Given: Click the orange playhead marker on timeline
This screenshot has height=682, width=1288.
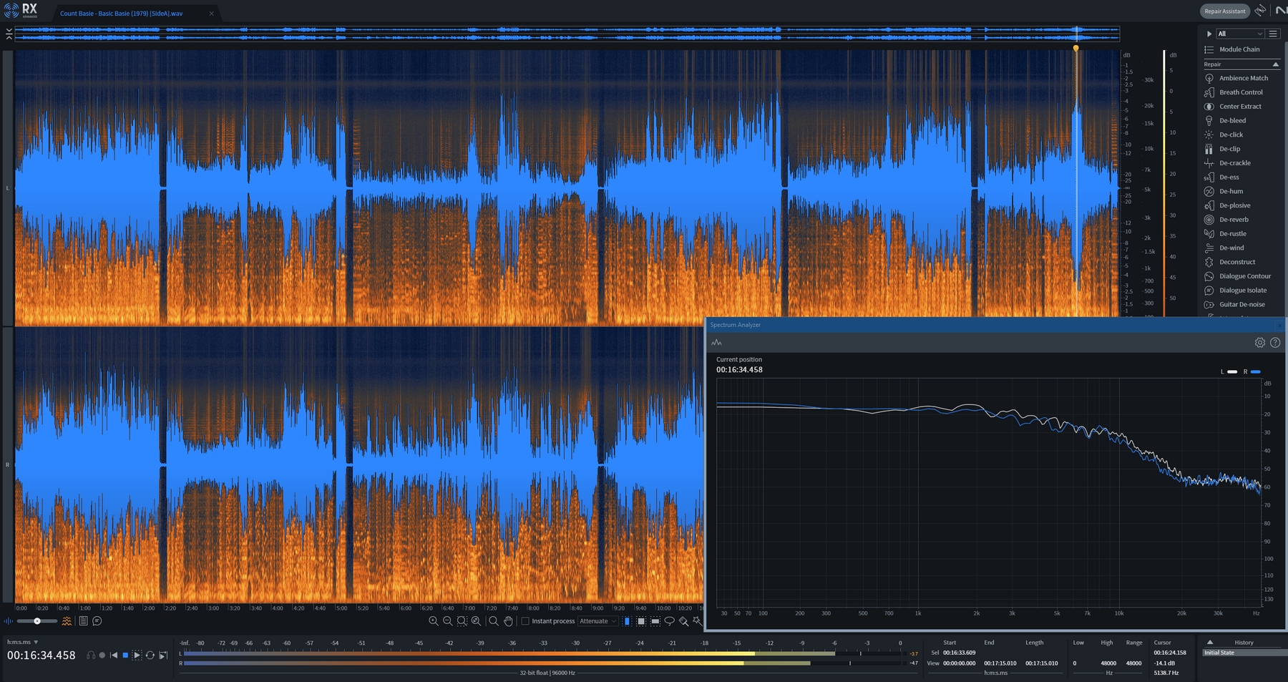Looking at the screenshot, I should pyautogui.click(x=1075, y=48).
